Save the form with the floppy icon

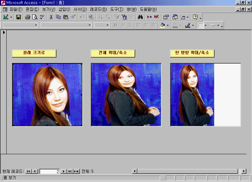pos(19,17)
